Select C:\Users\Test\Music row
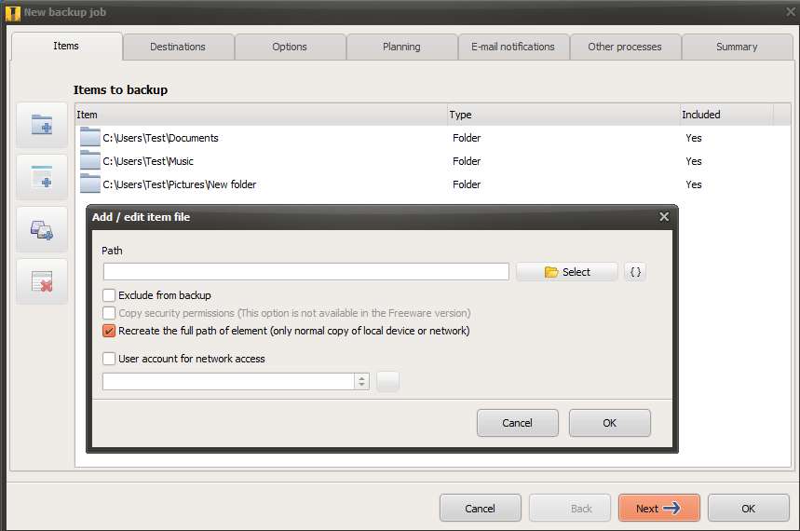This screenshot has height=531, width=800. pos(433,161)
